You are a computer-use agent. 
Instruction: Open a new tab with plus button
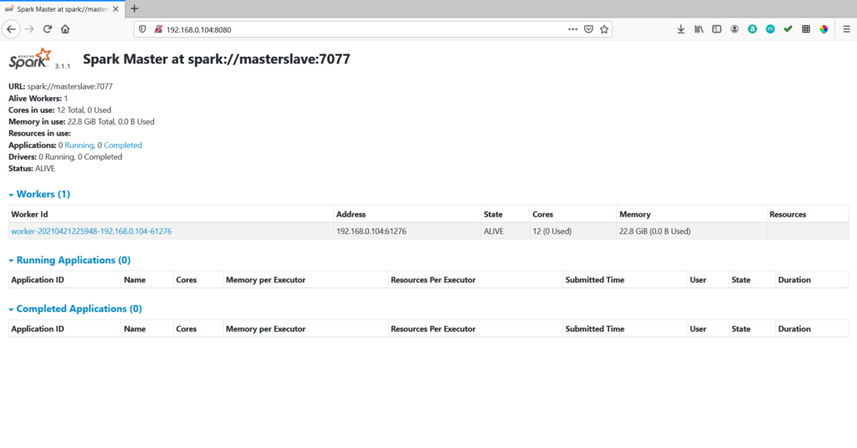(135, 8)
